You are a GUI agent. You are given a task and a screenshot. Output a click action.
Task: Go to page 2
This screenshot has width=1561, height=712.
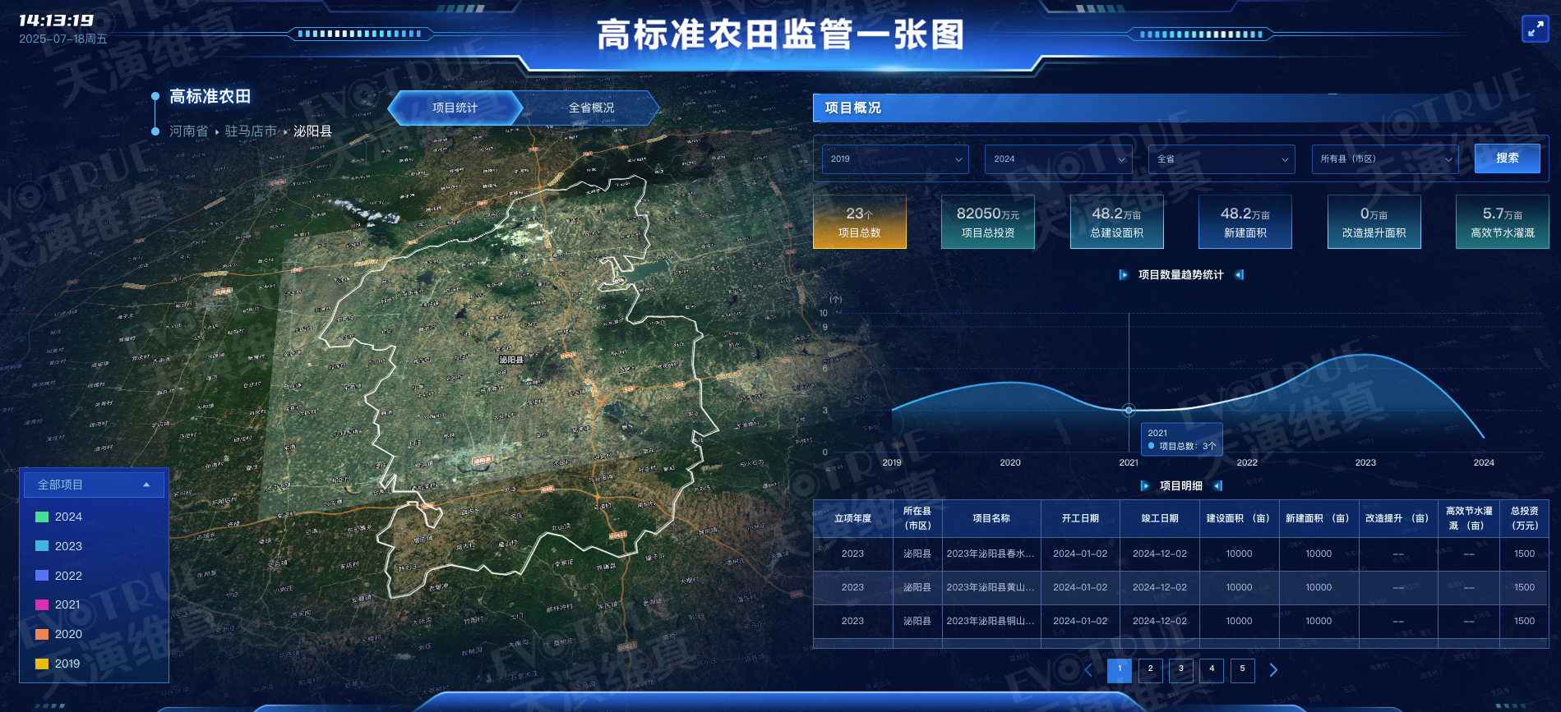click(1150, 670)
